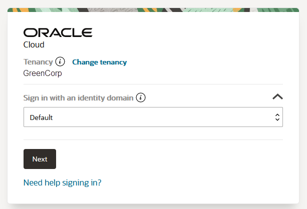Click the divider line above Next button
The height and width of the screenshot is (209, 307).
pos(153,139)
